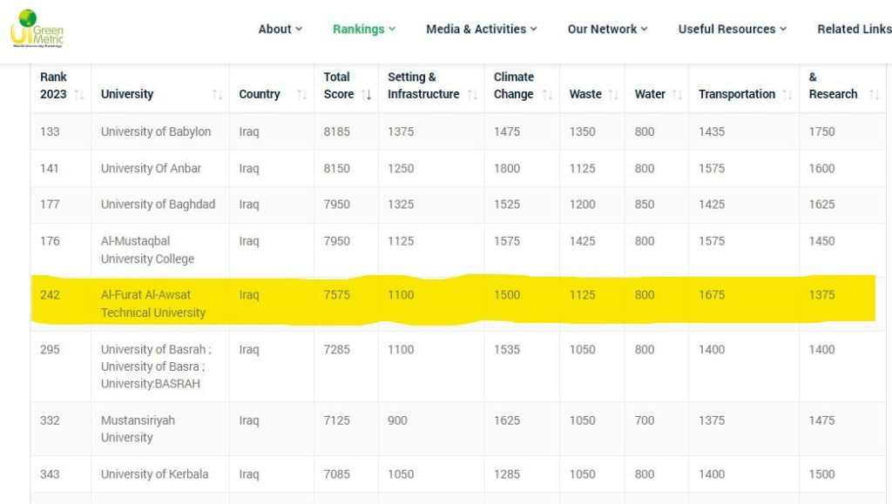
Task: Sort table by Country column arrows
Action: click(x=302, y=94)
